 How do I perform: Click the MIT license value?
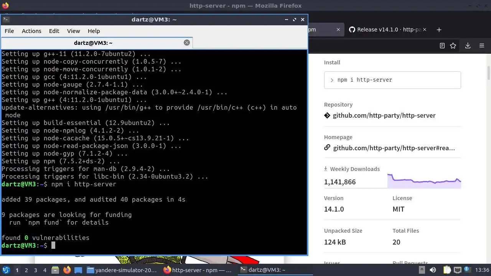tap(398, 209)
